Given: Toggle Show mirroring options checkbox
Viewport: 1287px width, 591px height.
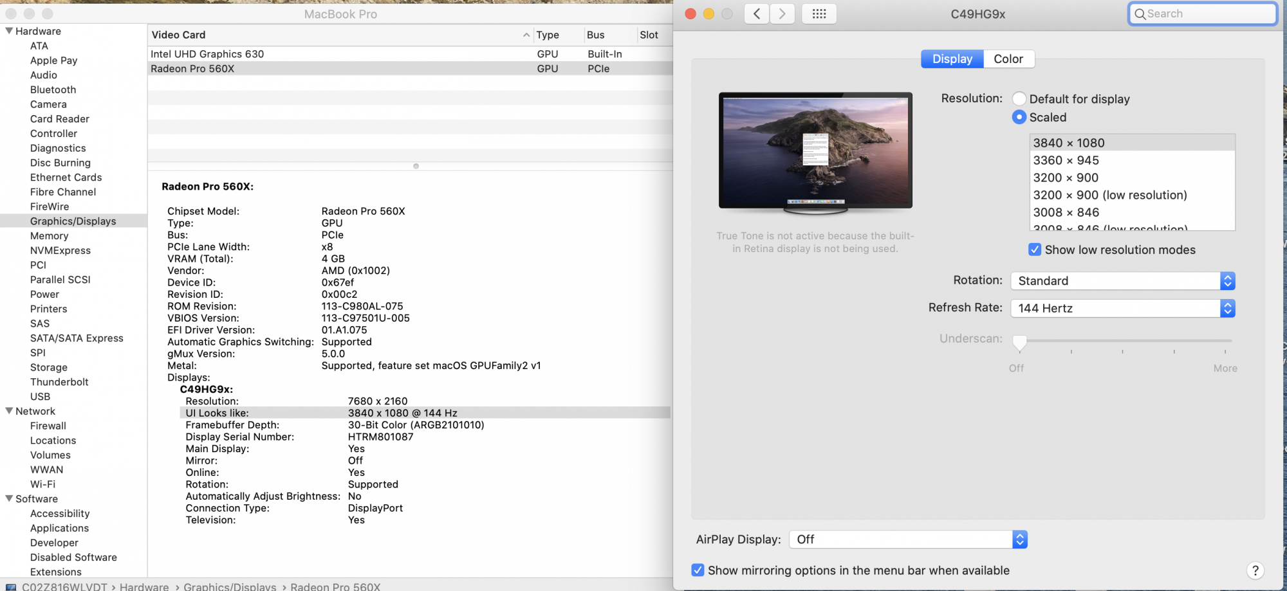Looking at the screenshot, I should pyautogui.click(x=698, y=570).
